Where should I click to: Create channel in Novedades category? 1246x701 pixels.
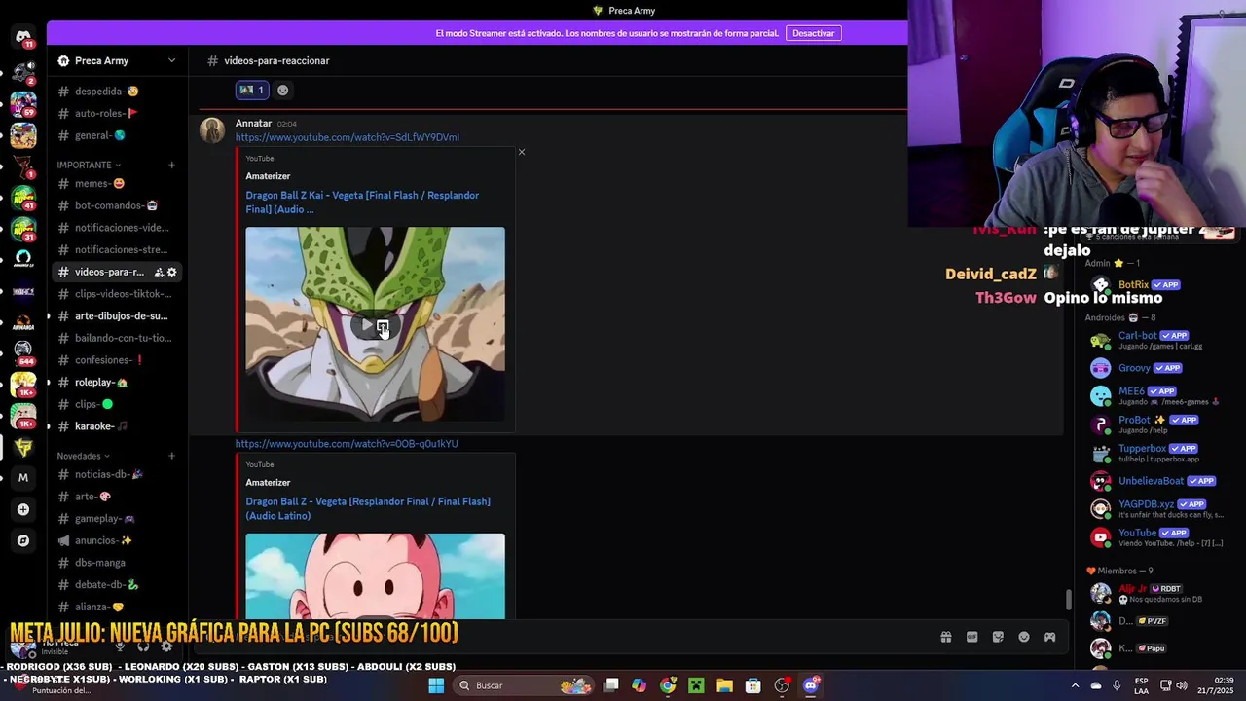(x=171, y=456)
